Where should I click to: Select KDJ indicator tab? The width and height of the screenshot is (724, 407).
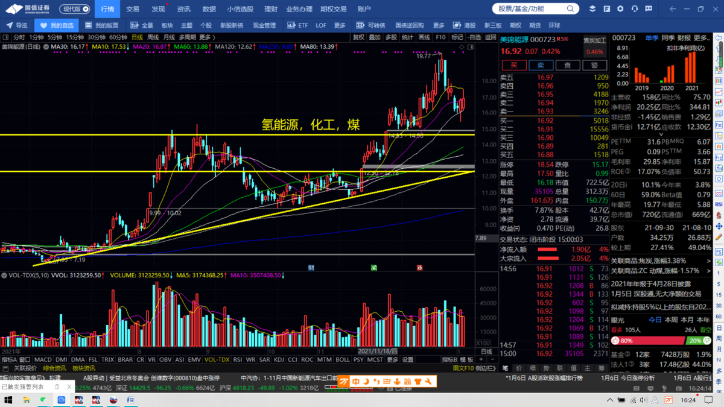click(x=278, y=359)
